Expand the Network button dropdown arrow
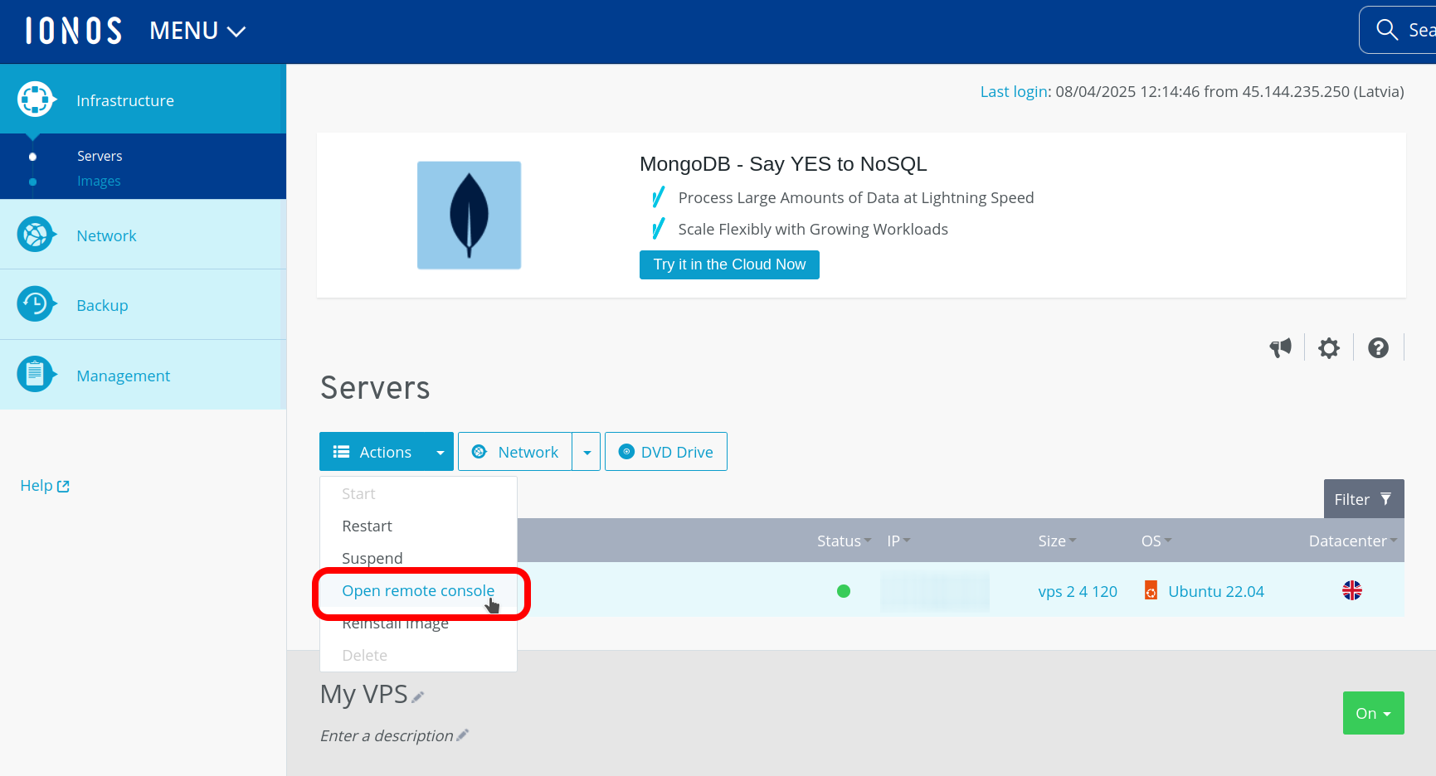1436x776 pixels. pos(587,452)
